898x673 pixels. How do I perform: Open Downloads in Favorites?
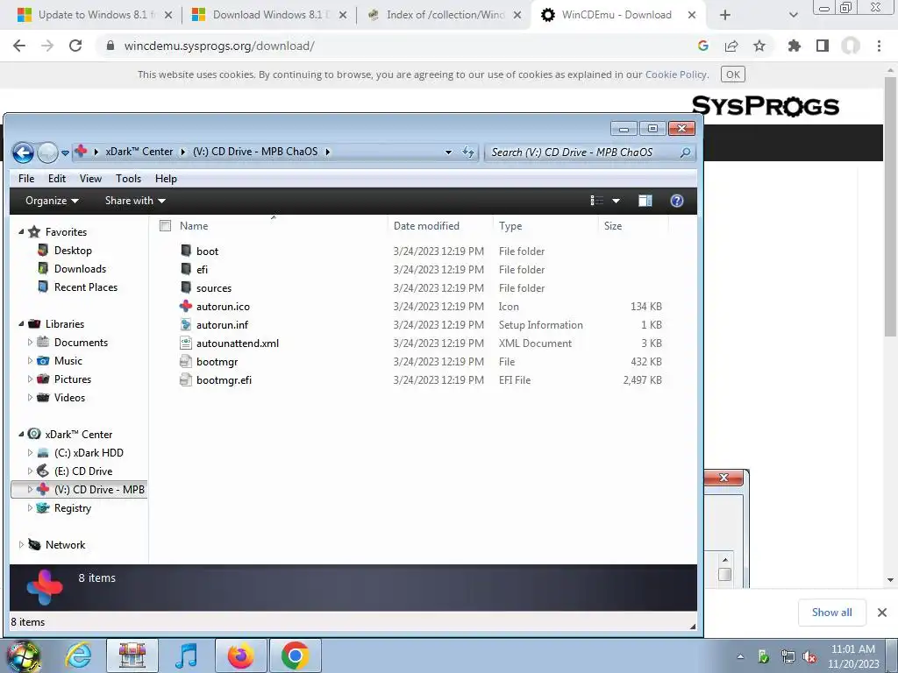(x=80, y=268)
